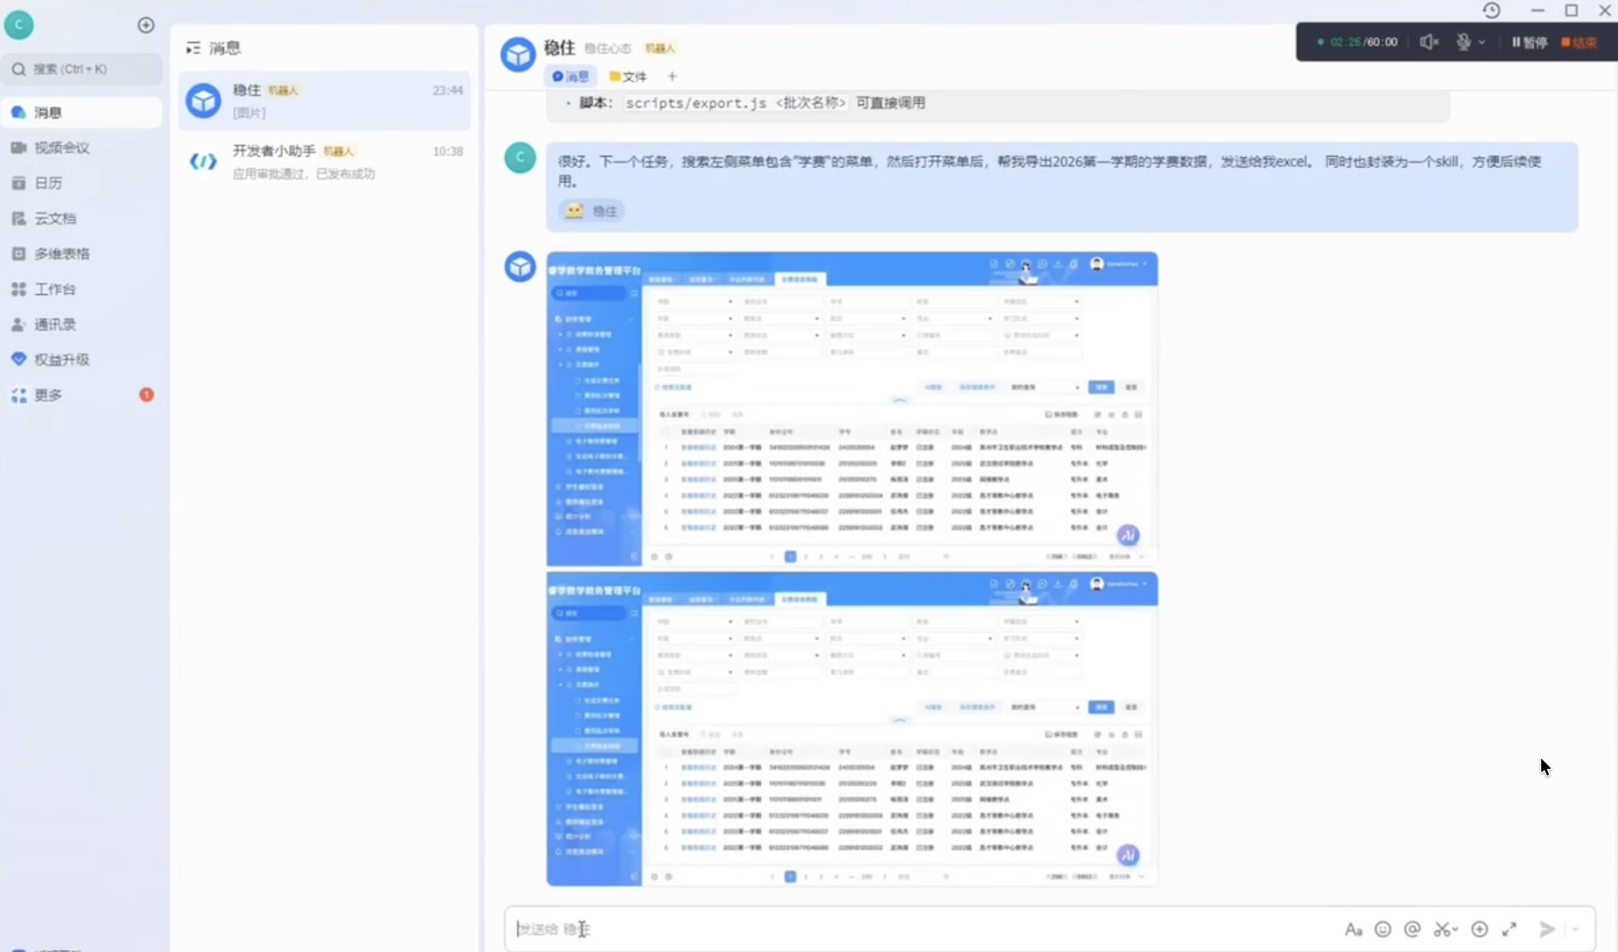Toggle the microphone in recording bar

tap(1463, 42)
